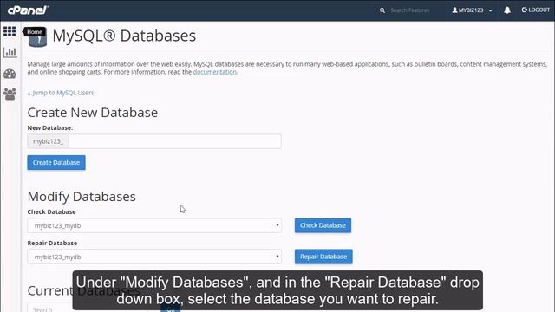Log out via LOGOUT link
Screen dimensions: 555x312
[536, 10]
